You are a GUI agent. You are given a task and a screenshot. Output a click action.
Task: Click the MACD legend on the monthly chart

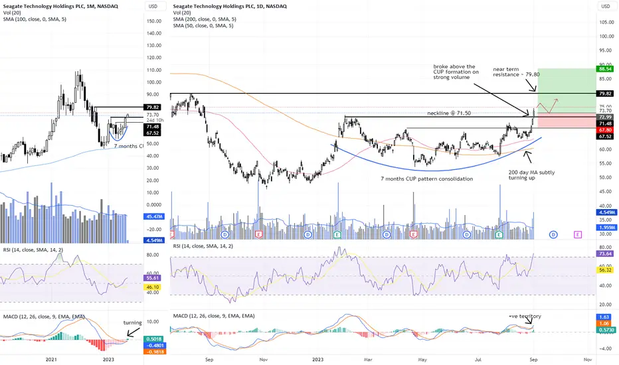[44, 317]
